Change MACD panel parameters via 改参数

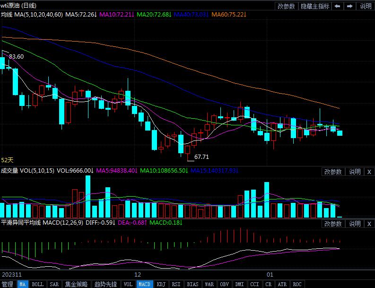point(333,224)
